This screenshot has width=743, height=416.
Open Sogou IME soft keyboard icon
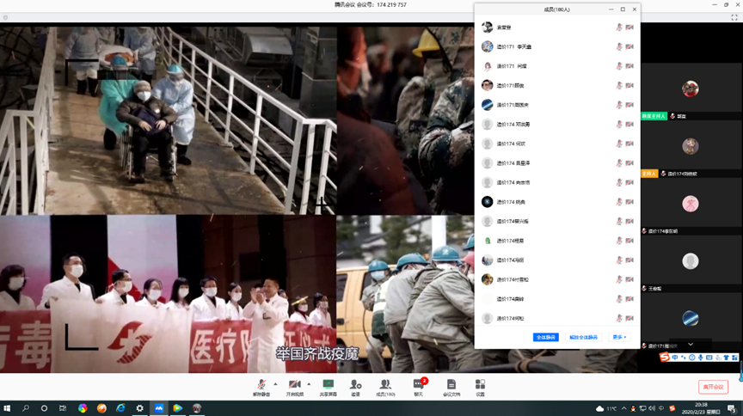click(x=709, y=358)
